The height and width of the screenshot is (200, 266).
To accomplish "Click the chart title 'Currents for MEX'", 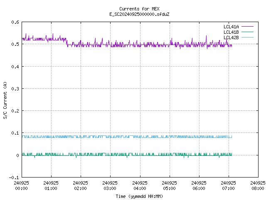I will coord(139,9).
